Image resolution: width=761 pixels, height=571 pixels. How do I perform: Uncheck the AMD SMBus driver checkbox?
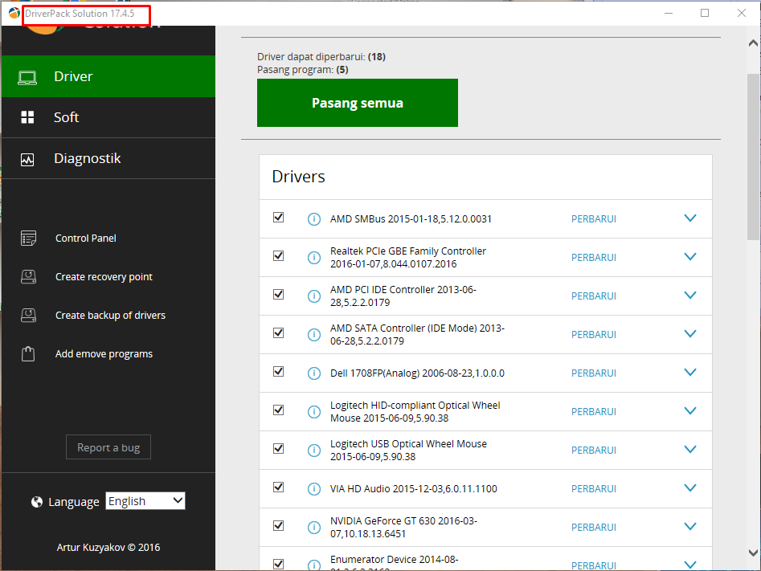click(x=279, y=218)
